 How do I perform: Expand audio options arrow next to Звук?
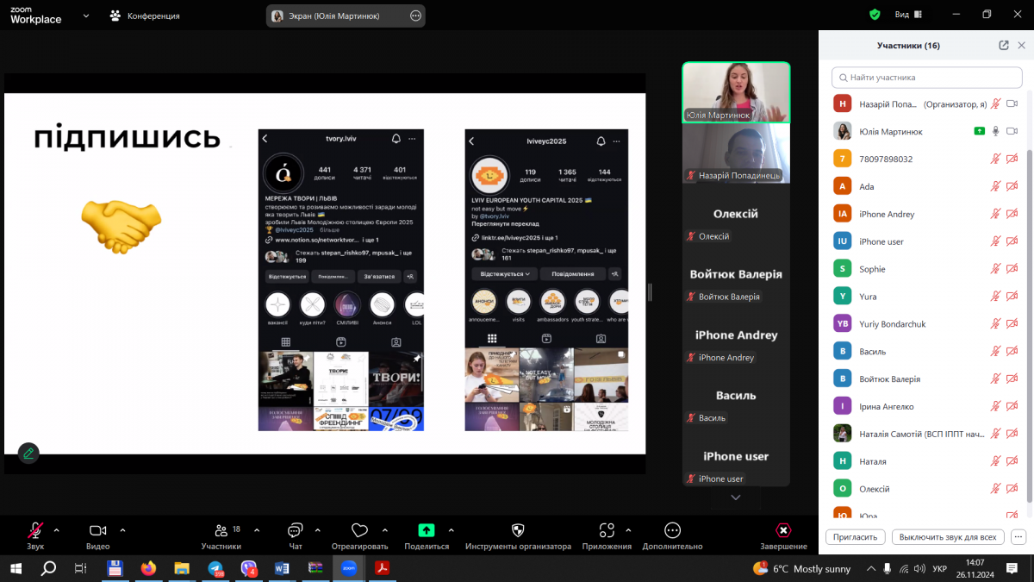(x=57, y=529)
